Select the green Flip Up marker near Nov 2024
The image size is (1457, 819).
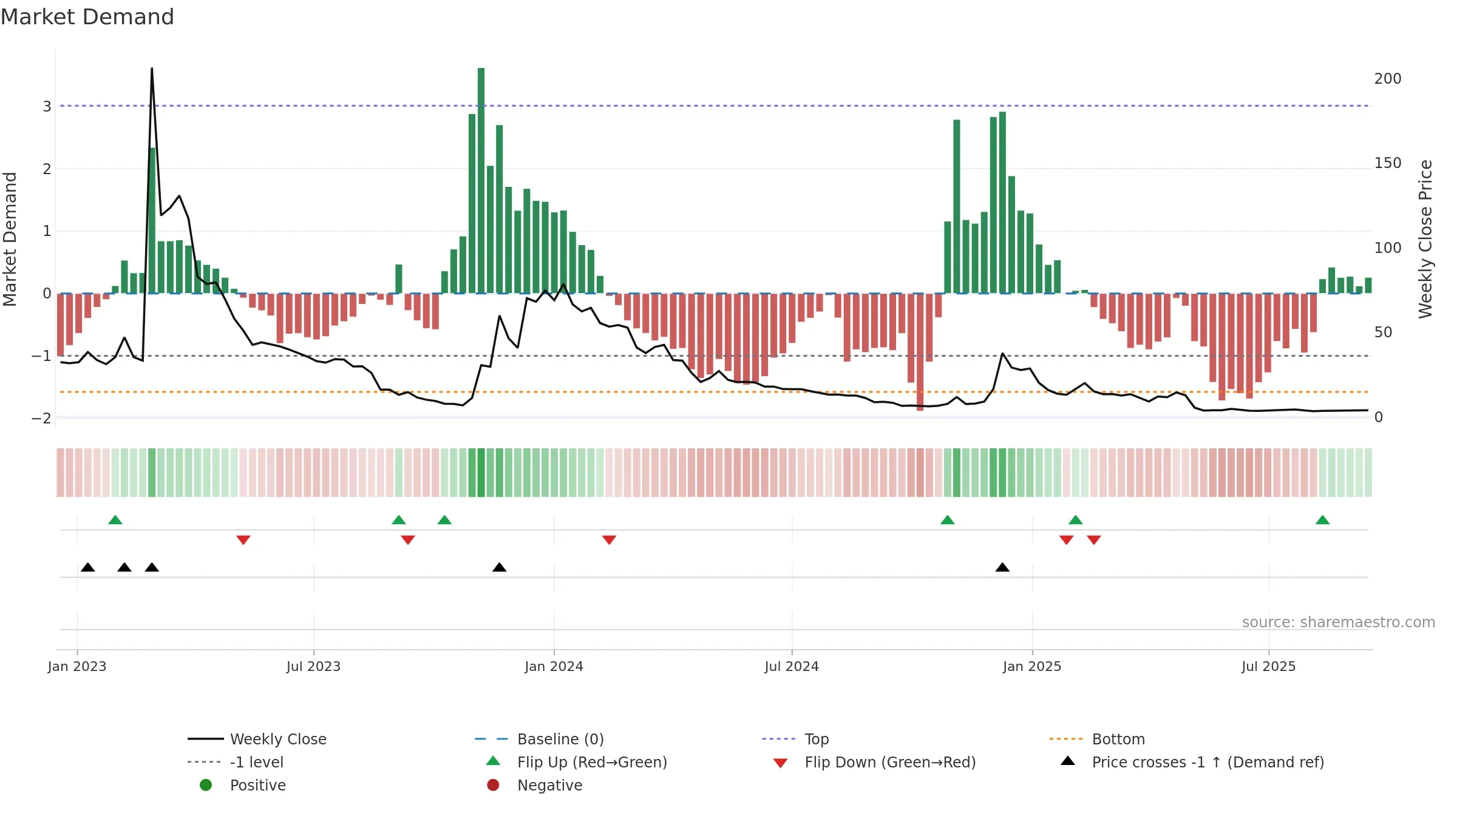pyautogui.click(x=948, y=520)
